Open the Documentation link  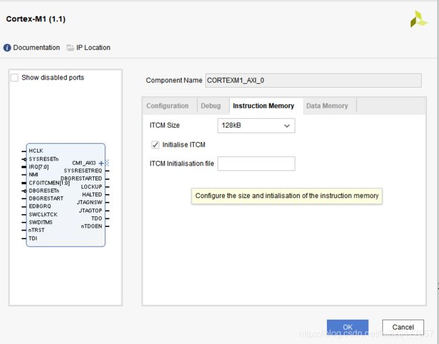[36, 47]
